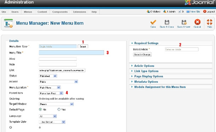Click the Select Article field
This screenshot has width=216, height=132.
(182, 50)
